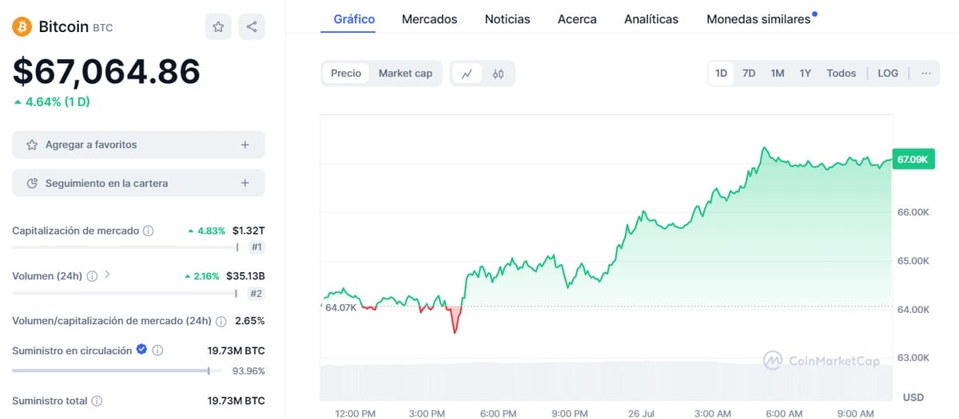
Task: Click info icon beside Suministro en circulación
Action: [x=157, y=350]
